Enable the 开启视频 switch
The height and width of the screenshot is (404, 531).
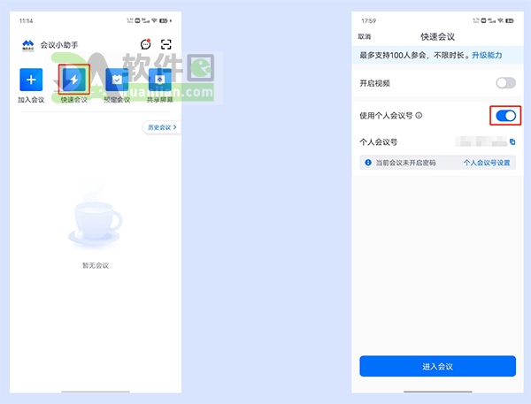[x=505, y=83]
